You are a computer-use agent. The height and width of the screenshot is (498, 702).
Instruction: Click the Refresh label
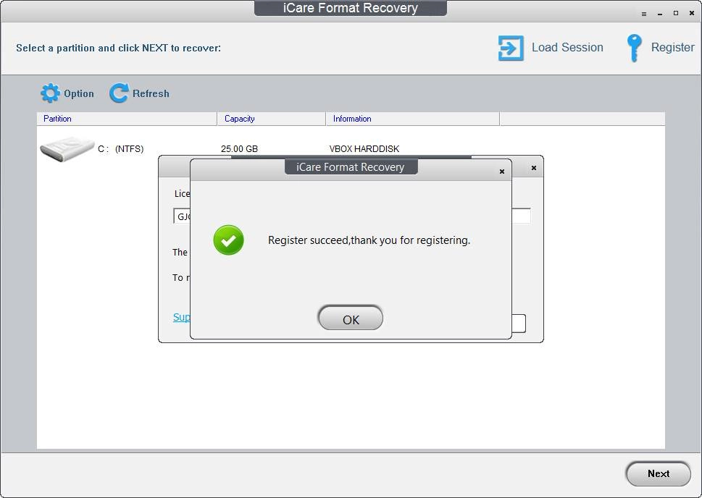click(x=151, y=93)
